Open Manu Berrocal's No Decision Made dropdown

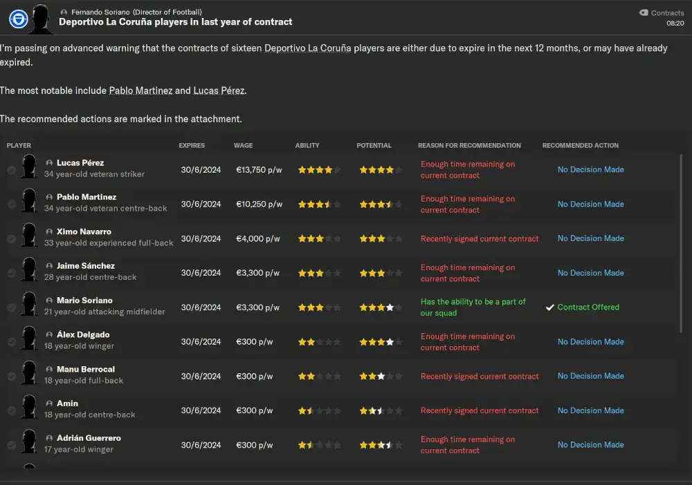[590, 376]
